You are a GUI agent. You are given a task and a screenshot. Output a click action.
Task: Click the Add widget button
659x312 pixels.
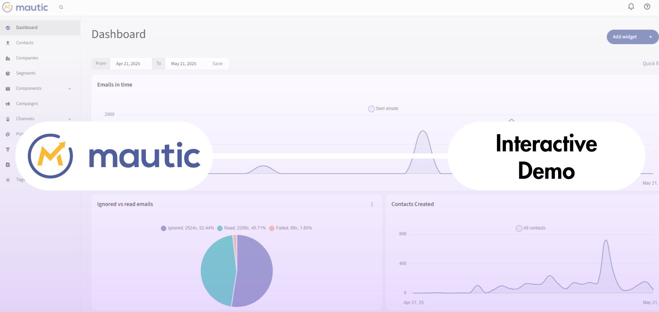(x=633, y=37)
